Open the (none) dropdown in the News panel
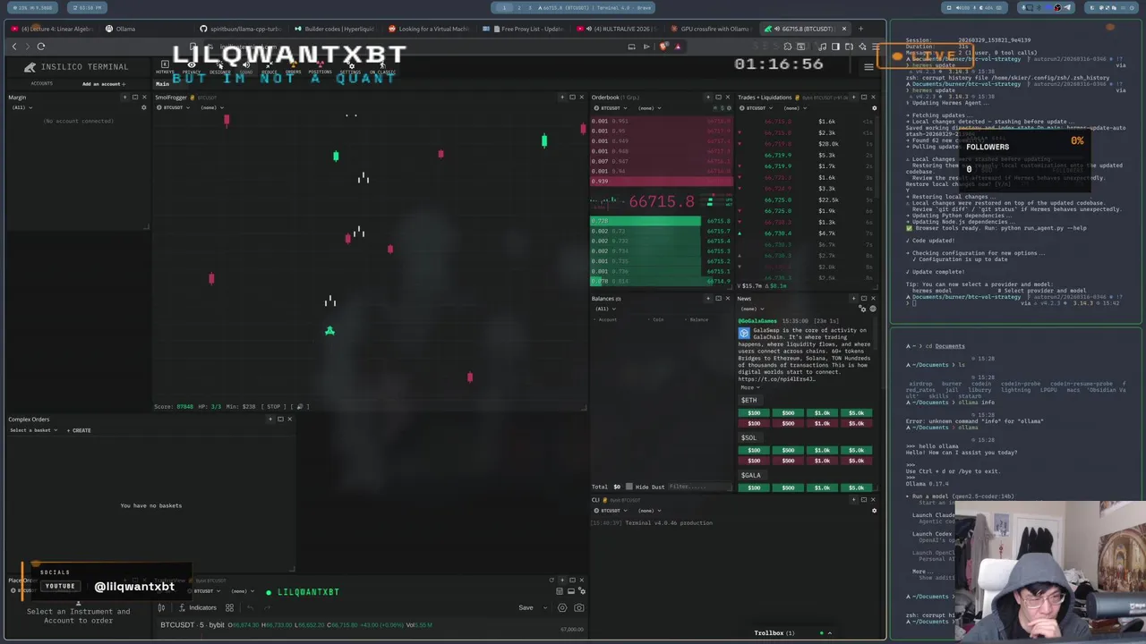Image resolution: width=1146 pixels, height=644 pixels. point(752,309)
